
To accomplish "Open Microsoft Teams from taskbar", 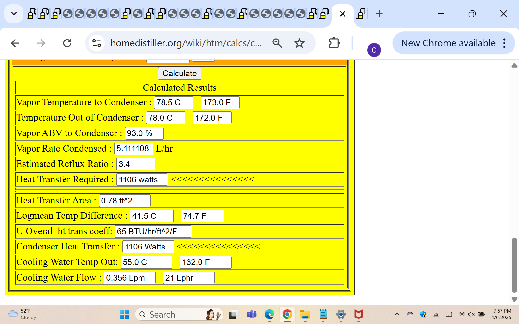I will pos(251,314).
